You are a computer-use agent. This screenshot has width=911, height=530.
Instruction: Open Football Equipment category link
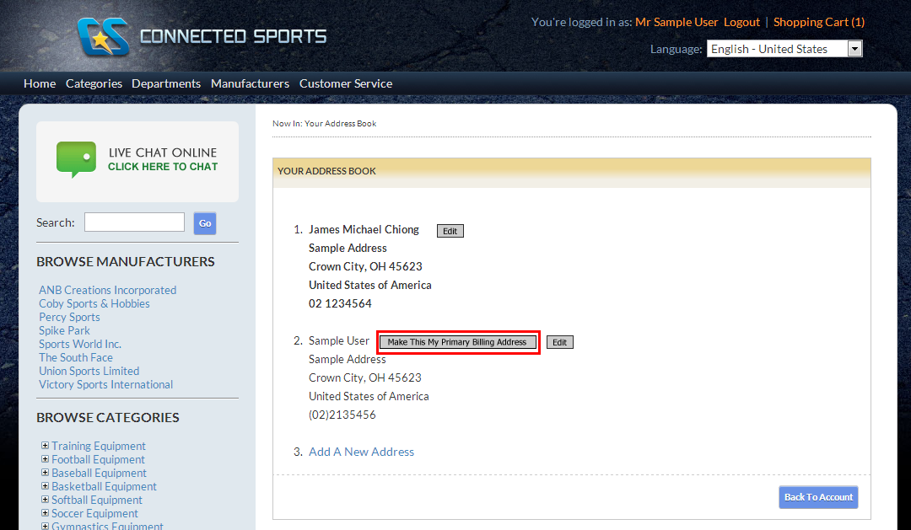click(x=98, y=459)
